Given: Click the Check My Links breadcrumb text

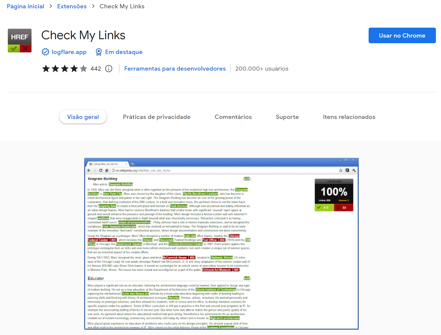Looking at the screenshot, I should pos(122,6).
